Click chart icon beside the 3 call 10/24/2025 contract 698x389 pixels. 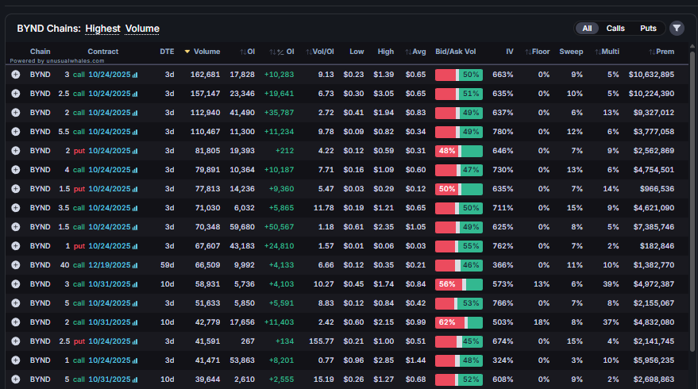coord(135,75)
